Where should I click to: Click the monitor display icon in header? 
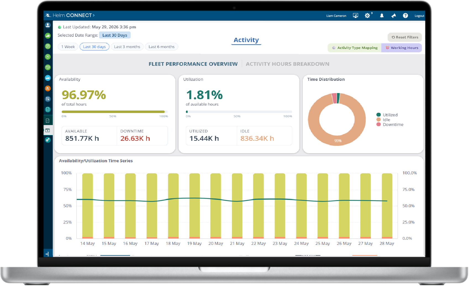[x=355, y=16]
